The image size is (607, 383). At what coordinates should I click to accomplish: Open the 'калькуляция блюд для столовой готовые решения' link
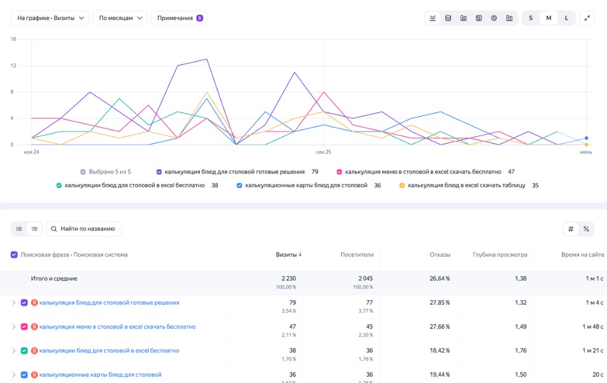pos(109,302)
